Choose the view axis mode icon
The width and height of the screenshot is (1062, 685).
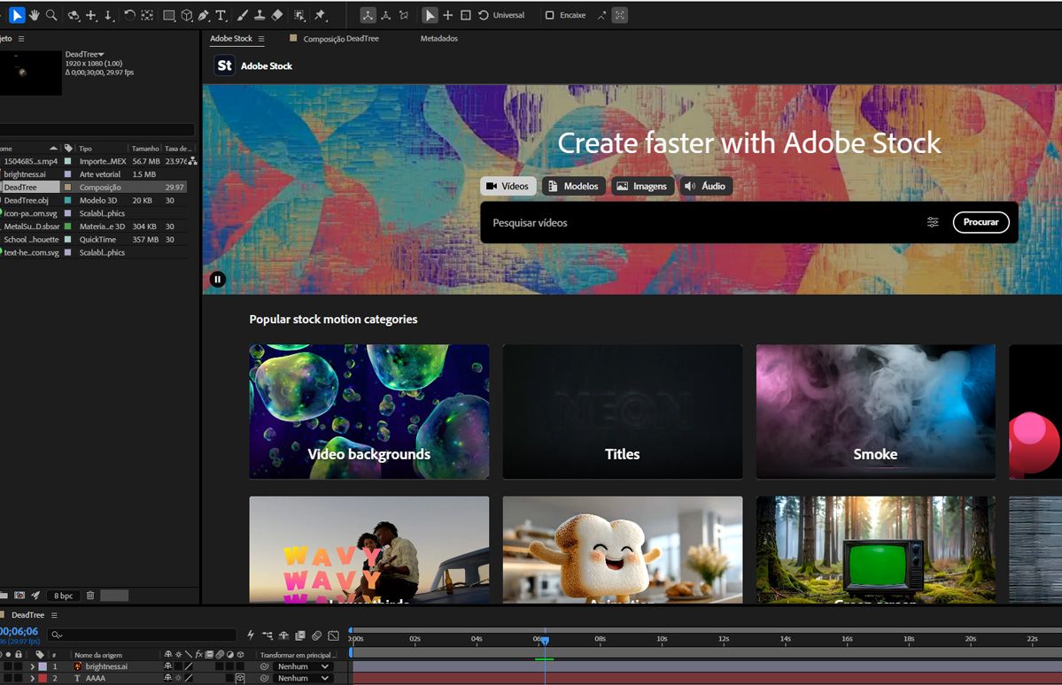pos(405,15)
